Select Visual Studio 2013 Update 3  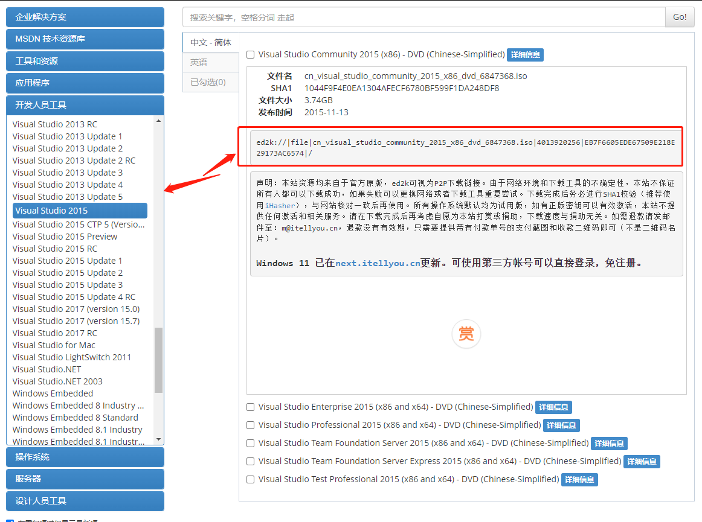(x=67, y=173)
